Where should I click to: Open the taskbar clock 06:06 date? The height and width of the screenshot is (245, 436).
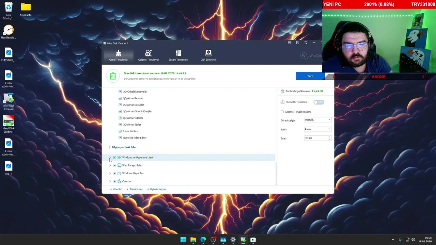(x=425, y=240)
